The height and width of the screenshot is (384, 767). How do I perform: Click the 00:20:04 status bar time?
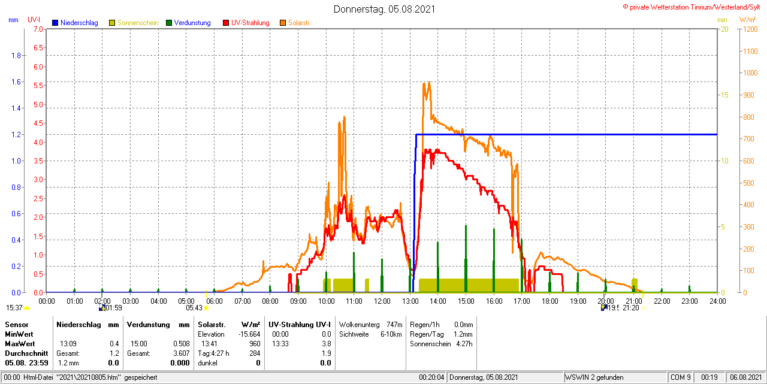coord(431,377)
